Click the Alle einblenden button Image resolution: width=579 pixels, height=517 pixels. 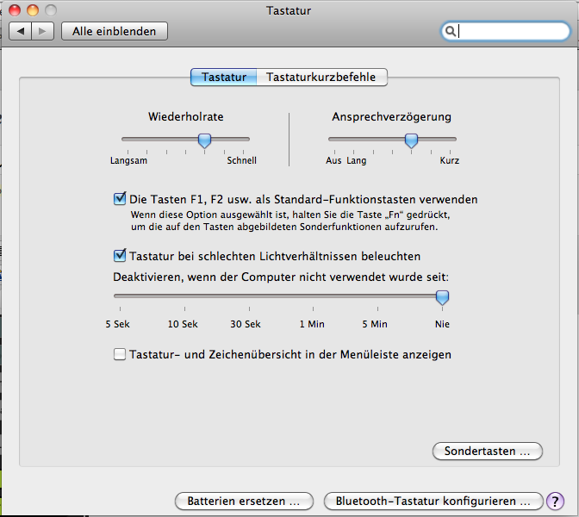click(x=114, y=31)
